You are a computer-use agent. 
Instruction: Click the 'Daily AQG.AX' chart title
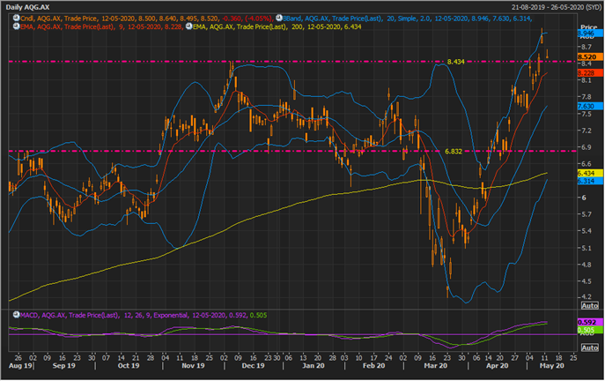pyautogui.click(x=27, y=7)
